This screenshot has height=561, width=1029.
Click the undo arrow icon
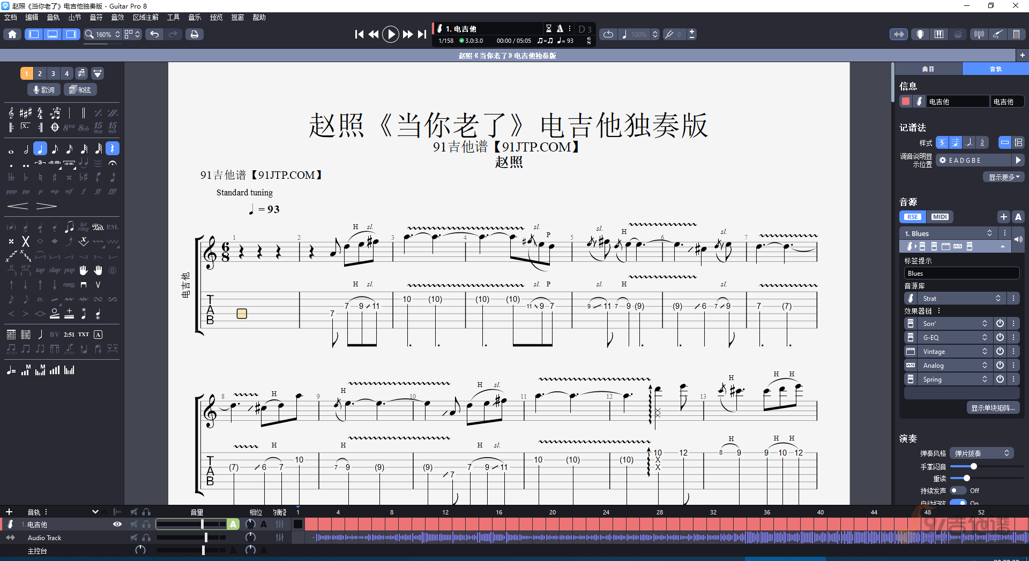tap(154, 34)
